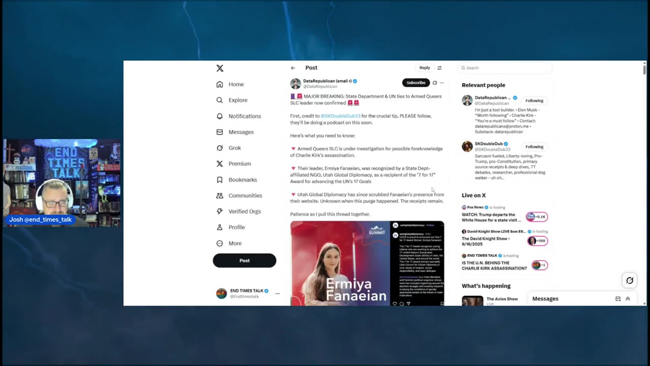Click DataRepublican avatar on the post
The width and height of the screenshot is (650, 366).
[x=296, y=84]
